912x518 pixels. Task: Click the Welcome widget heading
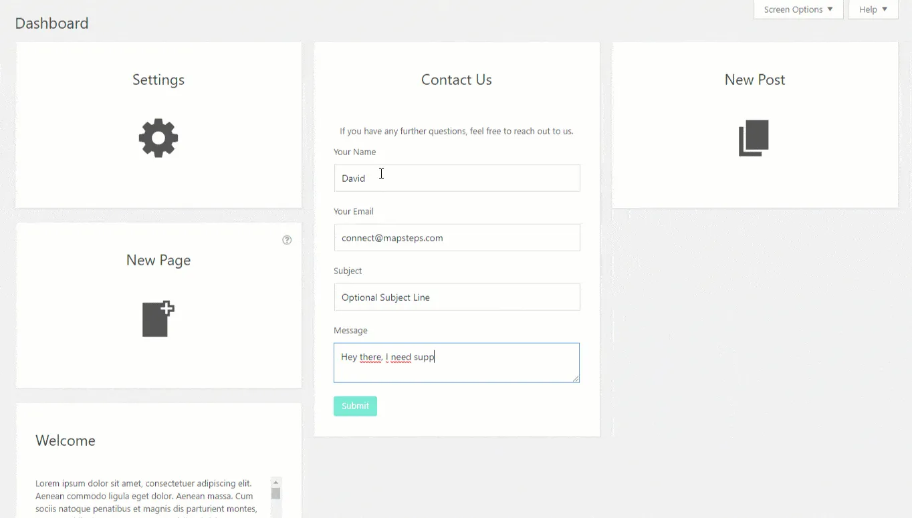click(66, 440)
